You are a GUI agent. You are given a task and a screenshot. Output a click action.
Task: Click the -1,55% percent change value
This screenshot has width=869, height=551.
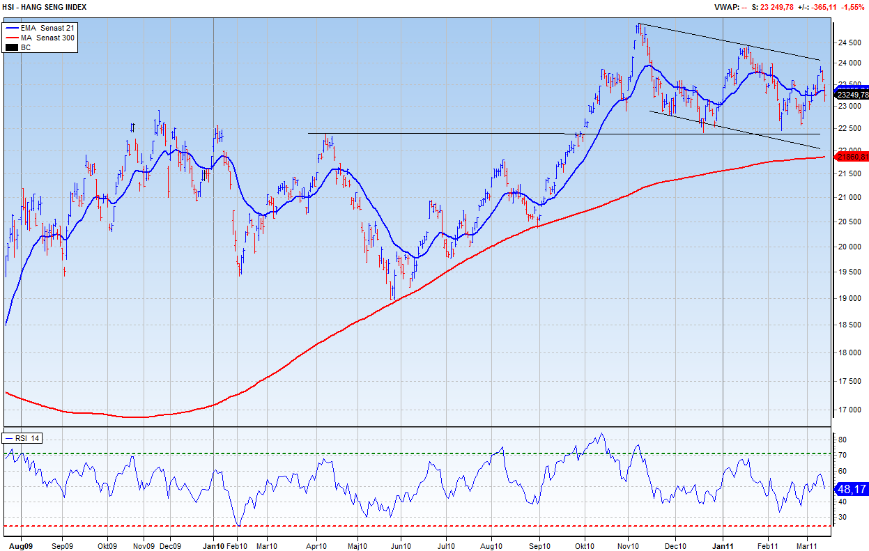pyautogui.click(x=853, y=7)
